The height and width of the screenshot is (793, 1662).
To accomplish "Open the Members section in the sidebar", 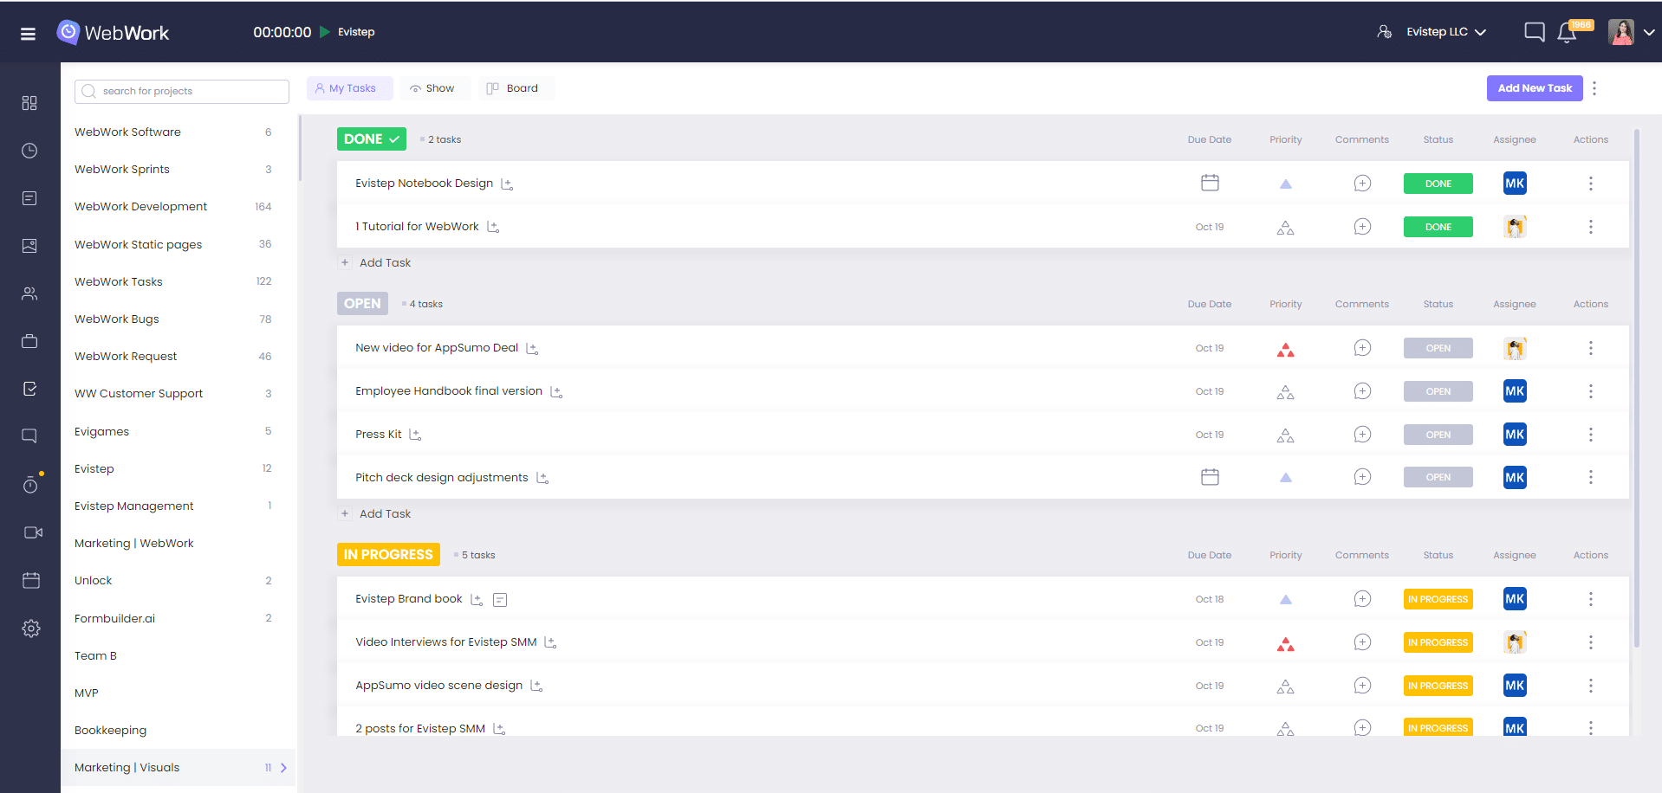I will tap(30, 293).
